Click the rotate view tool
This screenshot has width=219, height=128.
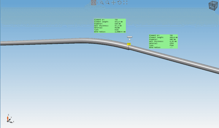[119, 3]
